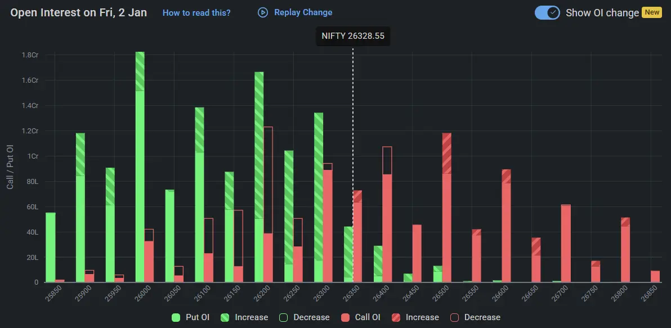Open the How to read this link
Screen dimensions: 671x328
pos(196,12)
